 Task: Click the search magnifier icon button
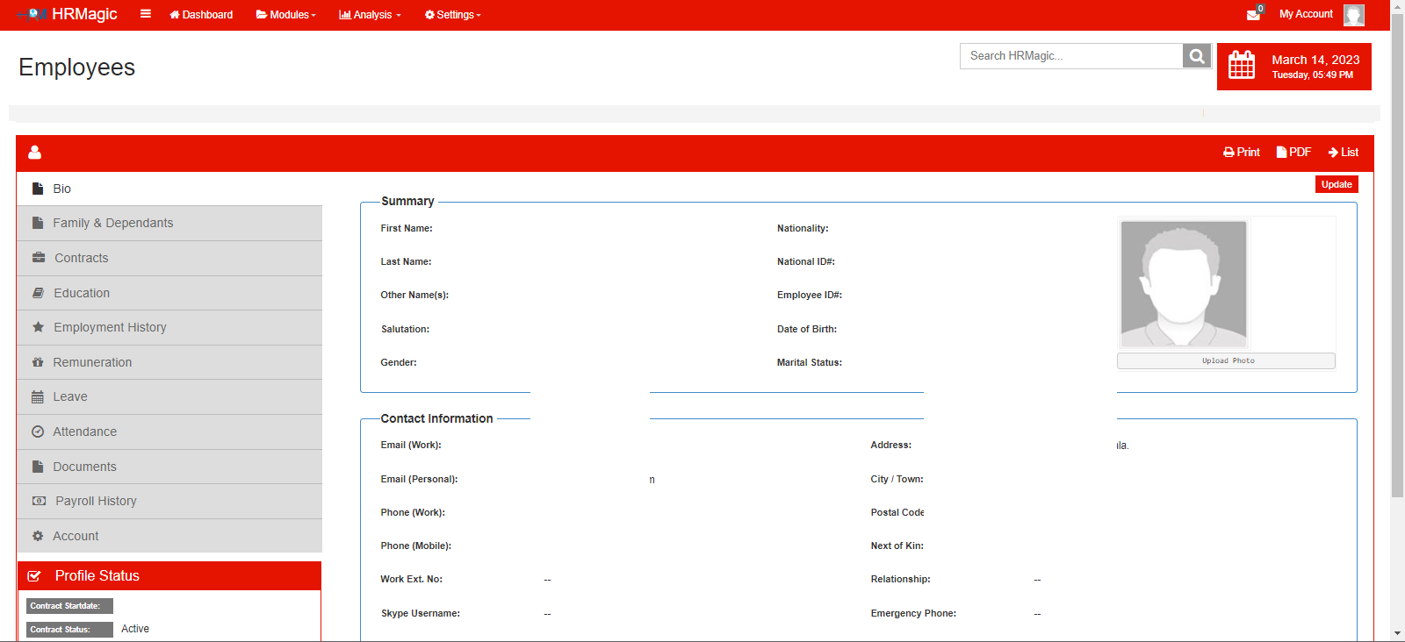1196,56
